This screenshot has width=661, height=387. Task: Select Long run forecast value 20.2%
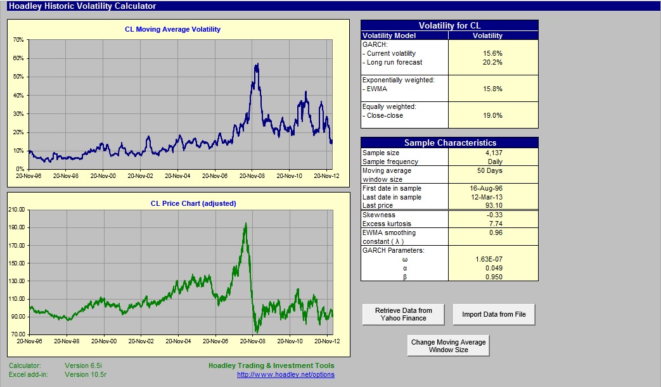pyautogui.click(x=492, y=62)
